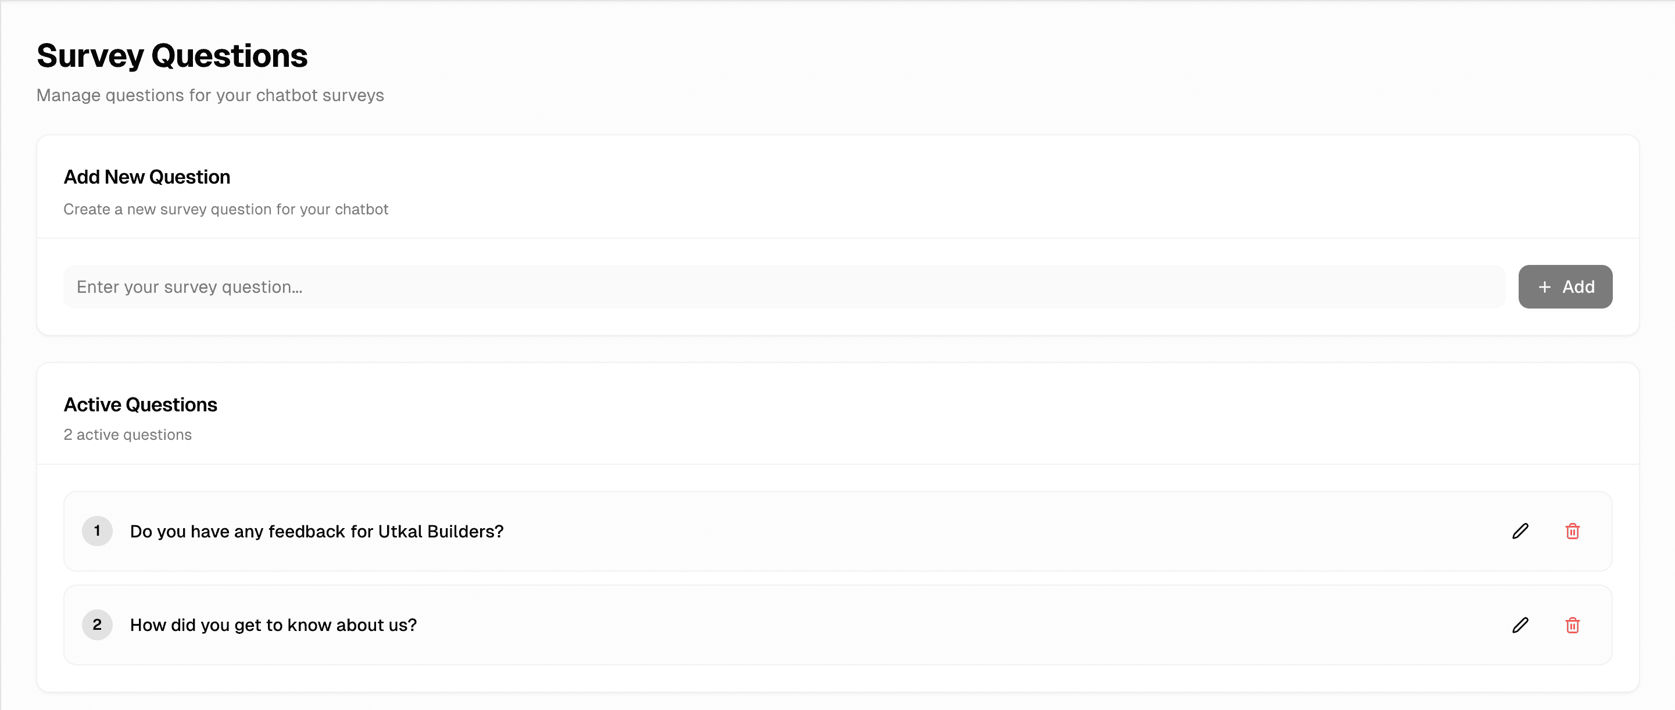Click the Active Questions heading
1675x710 pixels.
point(141,404)
